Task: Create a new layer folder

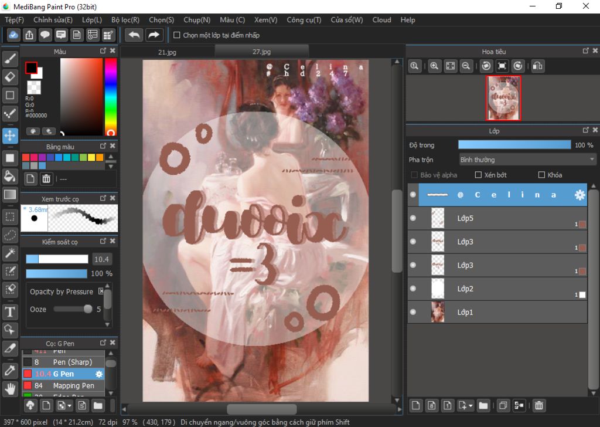Action: tap(483, 405)
